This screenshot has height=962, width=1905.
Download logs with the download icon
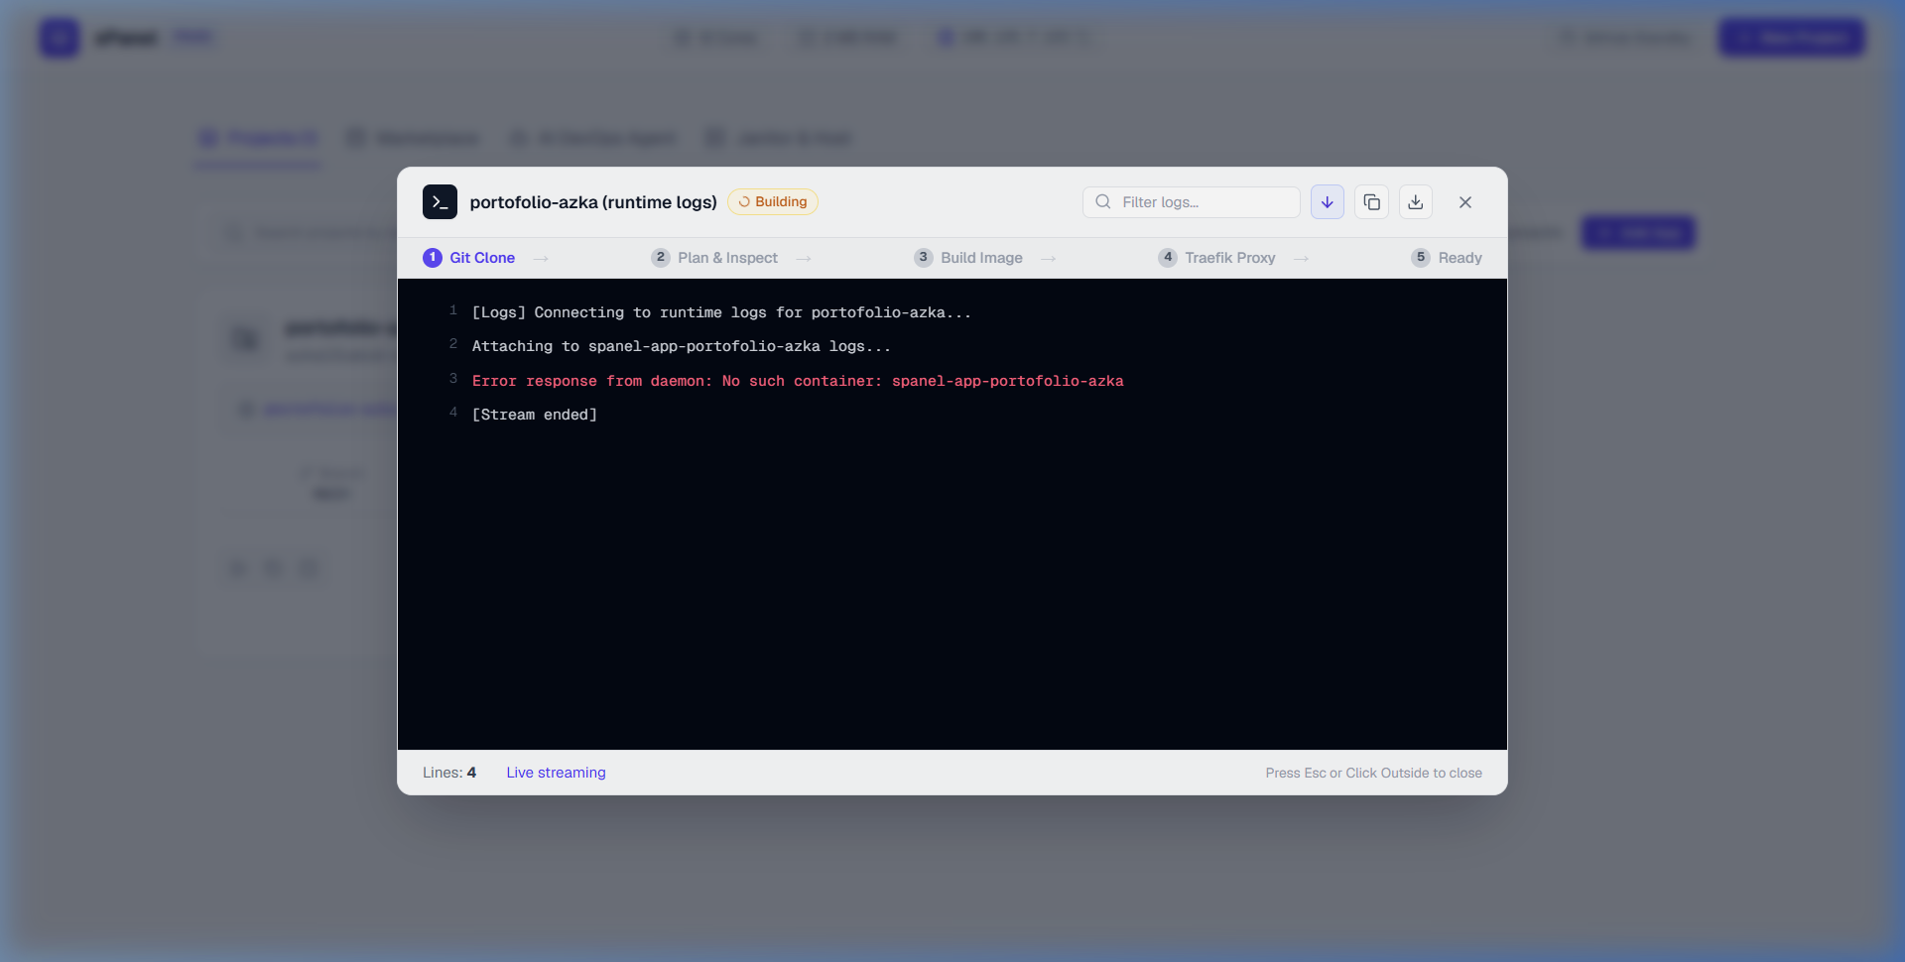pyautogui.click(x=1416, y=202)
